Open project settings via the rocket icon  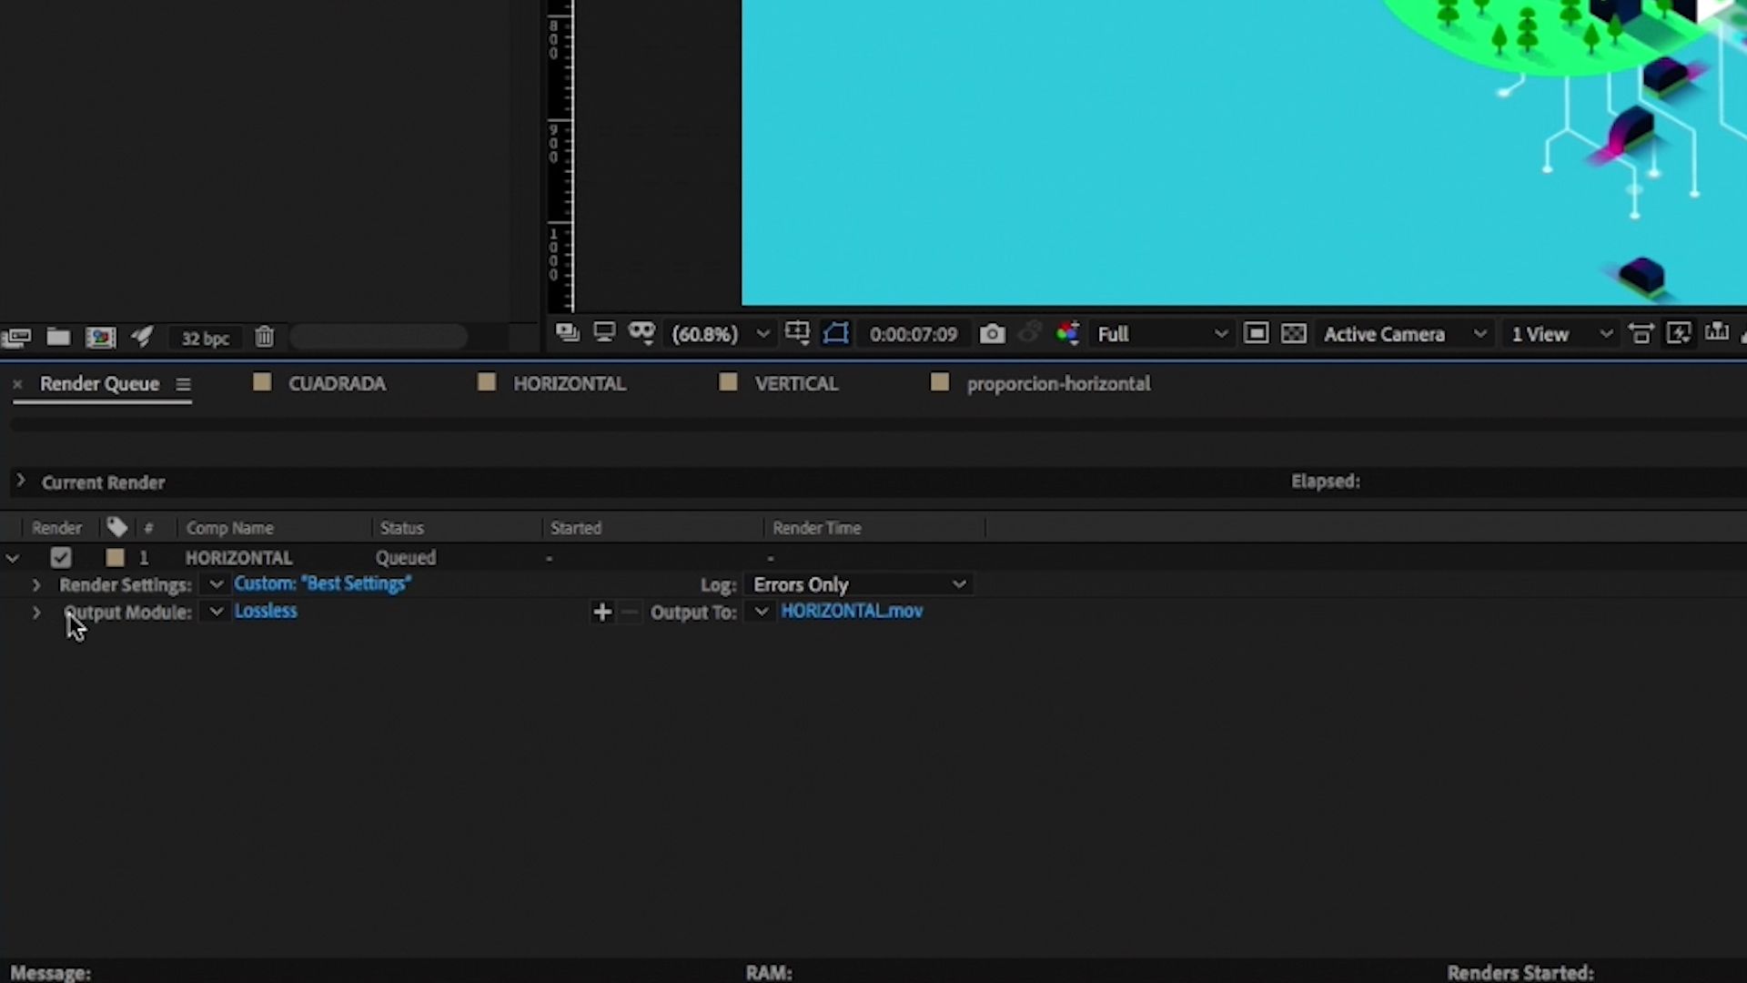(x=143, y=337)
